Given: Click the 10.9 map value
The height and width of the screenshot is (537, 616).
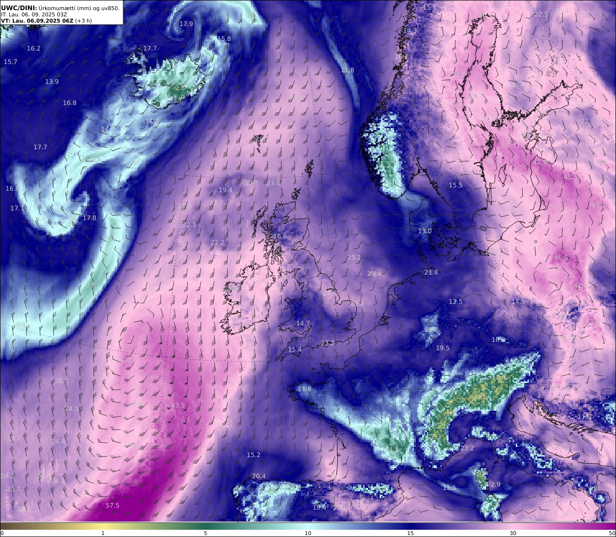Looking at the screenshot, I should click(x=498, y=340).
